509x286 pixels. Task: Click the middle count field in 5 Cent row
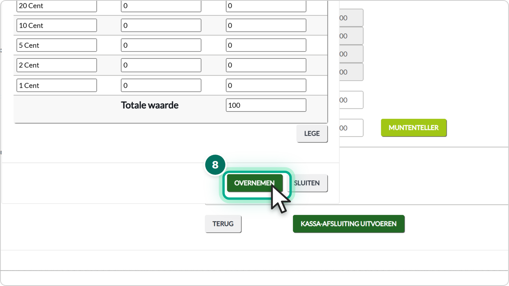tap(161, 45)
